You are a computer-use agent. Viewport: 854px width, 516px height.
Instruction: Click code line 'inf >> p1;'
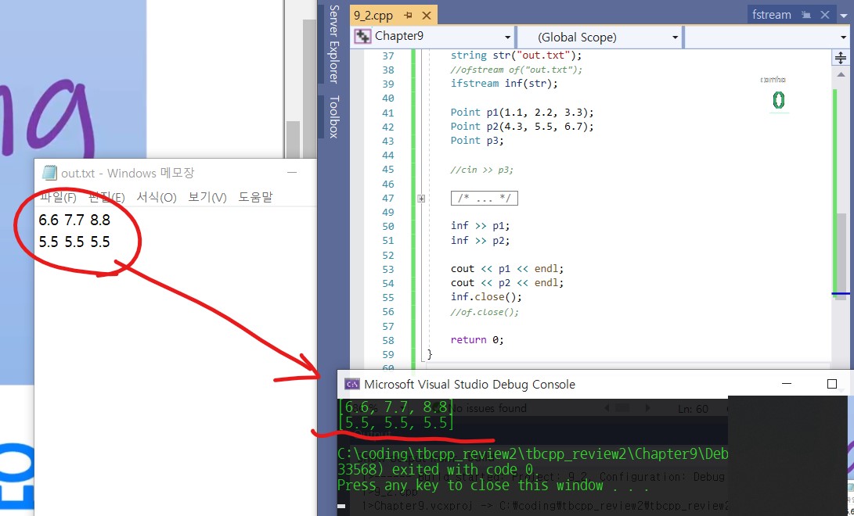coord(481,226)
